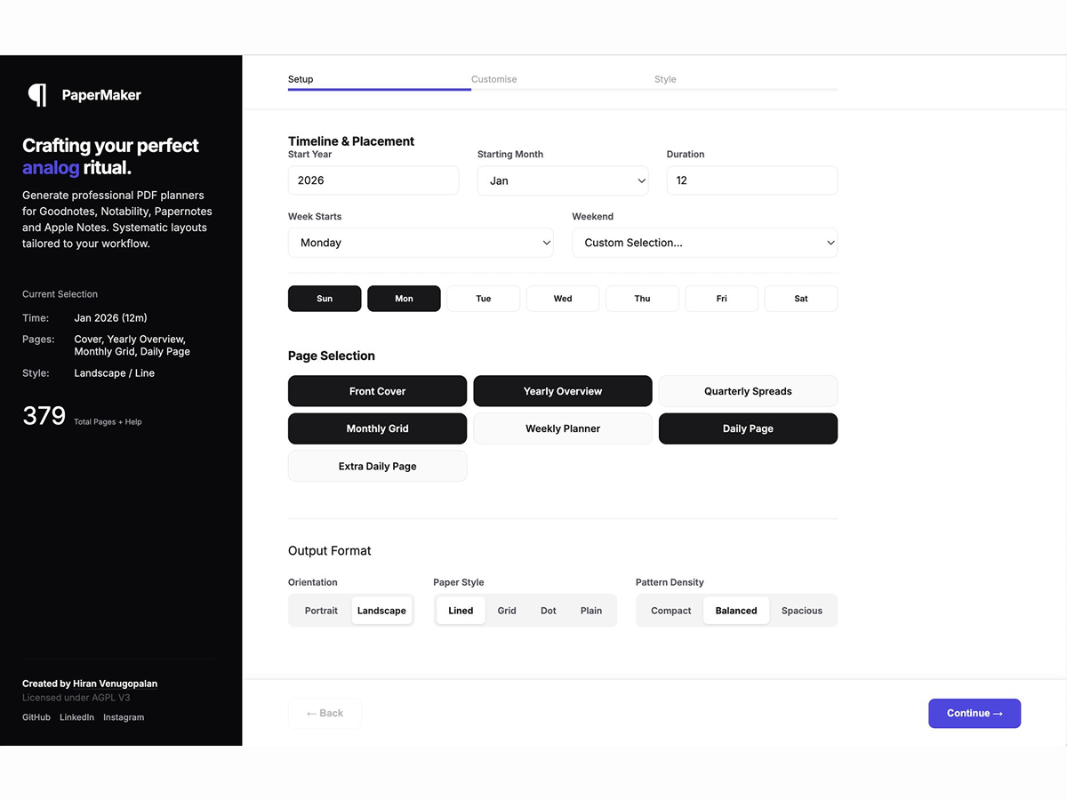Screen dimensions: 1067x800
Task: Toggle the Tue weekend day
Action: pyautogui.click(x=484, y=299)
